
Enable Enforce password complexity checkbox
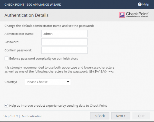pos(6,58)
